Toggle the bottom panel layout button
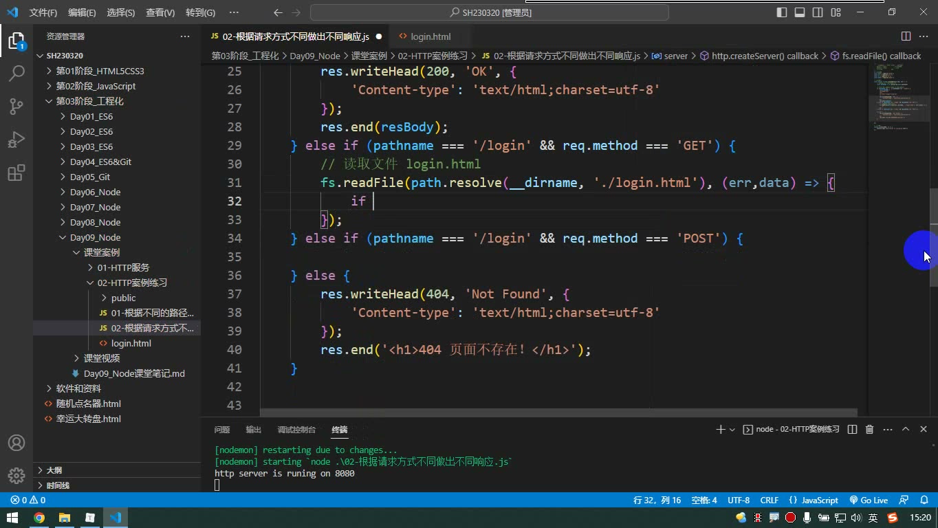 point(800,12)
